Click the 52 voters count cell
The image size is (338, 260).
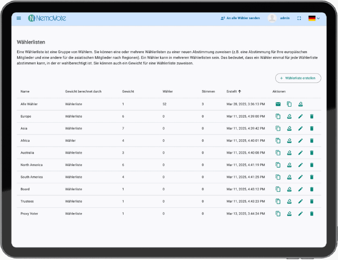pos(164,104)
